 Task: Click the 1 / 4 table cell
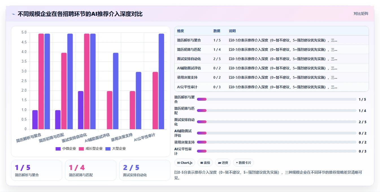tap(217, 50)
